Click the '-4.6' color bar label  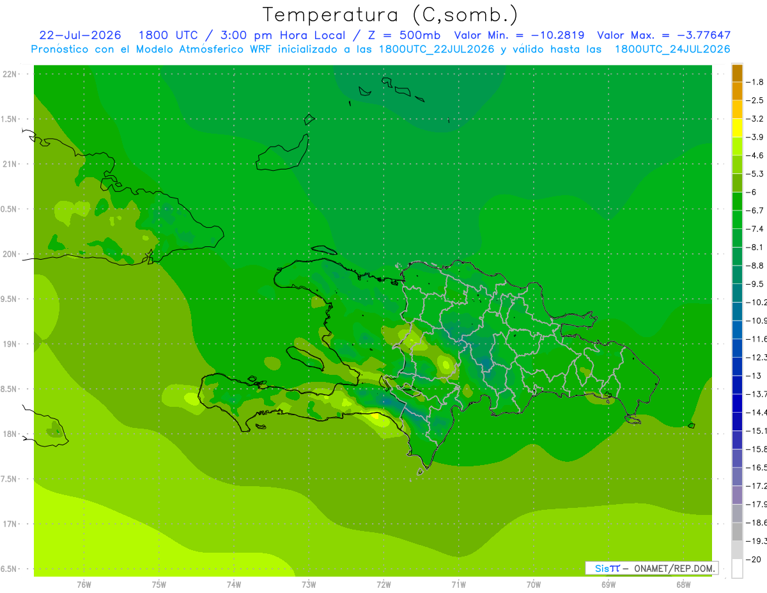click(754, 155)
